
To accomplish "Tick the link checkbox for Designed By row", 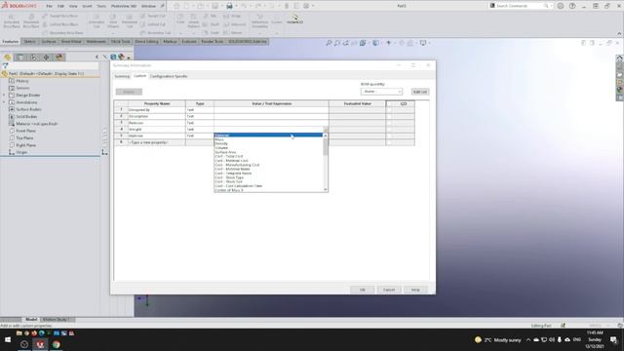I will click(389, 110).
